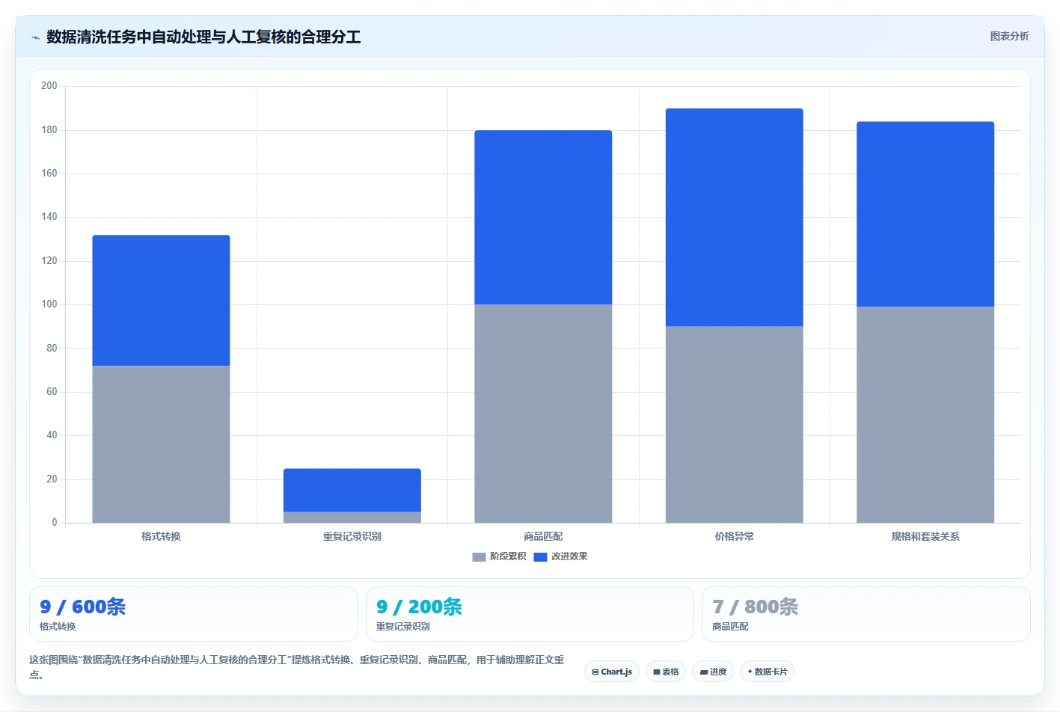Click the blue segment of 重复记录识别 bar
The height and width of the screenshot is (712, 1060).
[x=352, y=491]
